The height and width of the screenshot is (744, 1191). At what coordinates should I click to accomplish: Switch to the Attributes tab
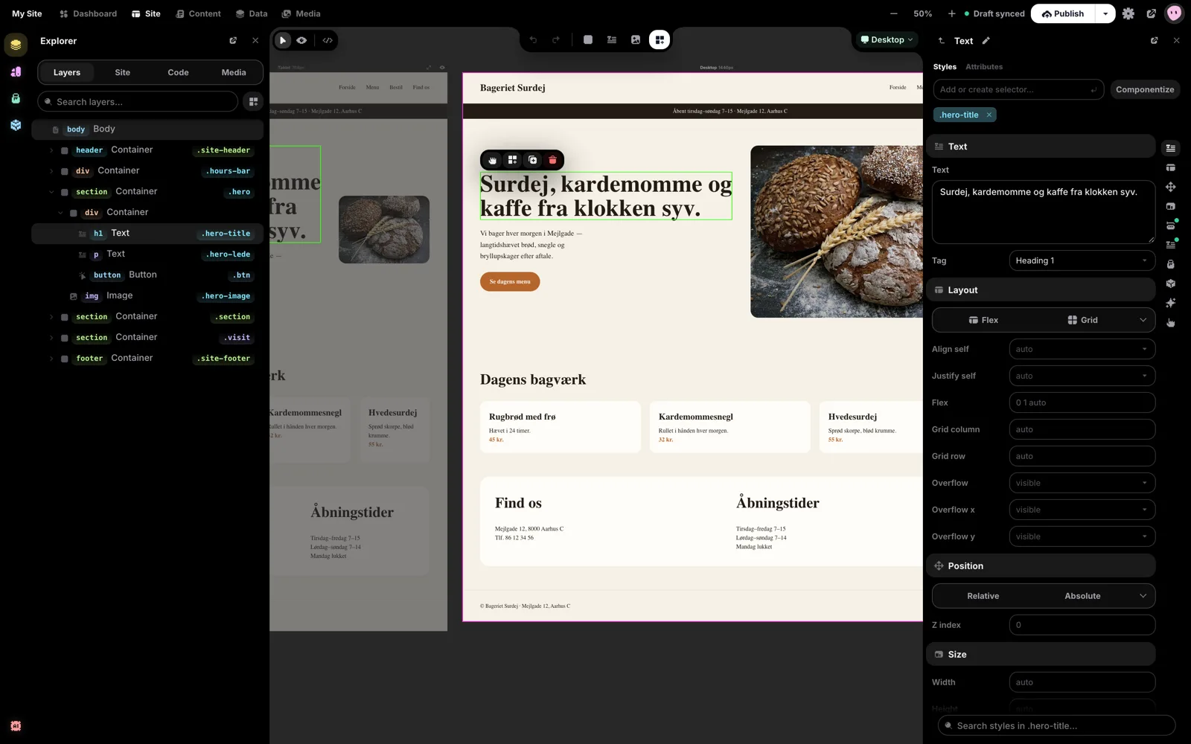984,67
